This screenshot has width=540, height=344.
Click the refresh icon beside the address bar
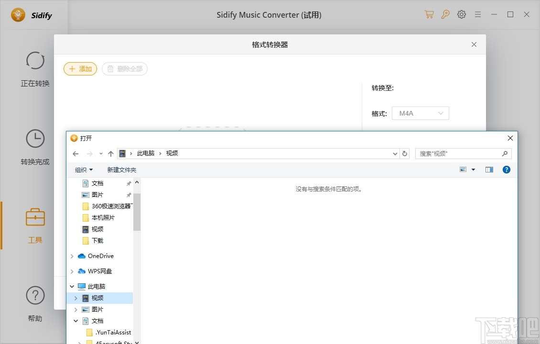tap(405, 153)
